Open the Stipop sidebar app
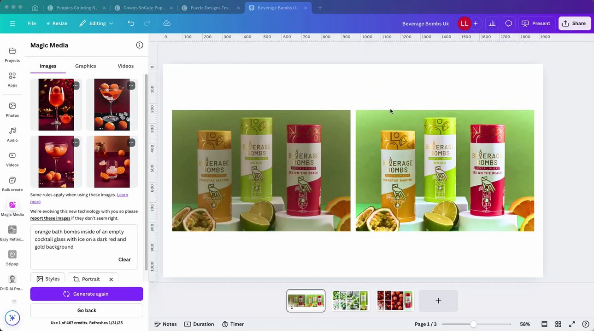The image size is (594, 331). 12,259
